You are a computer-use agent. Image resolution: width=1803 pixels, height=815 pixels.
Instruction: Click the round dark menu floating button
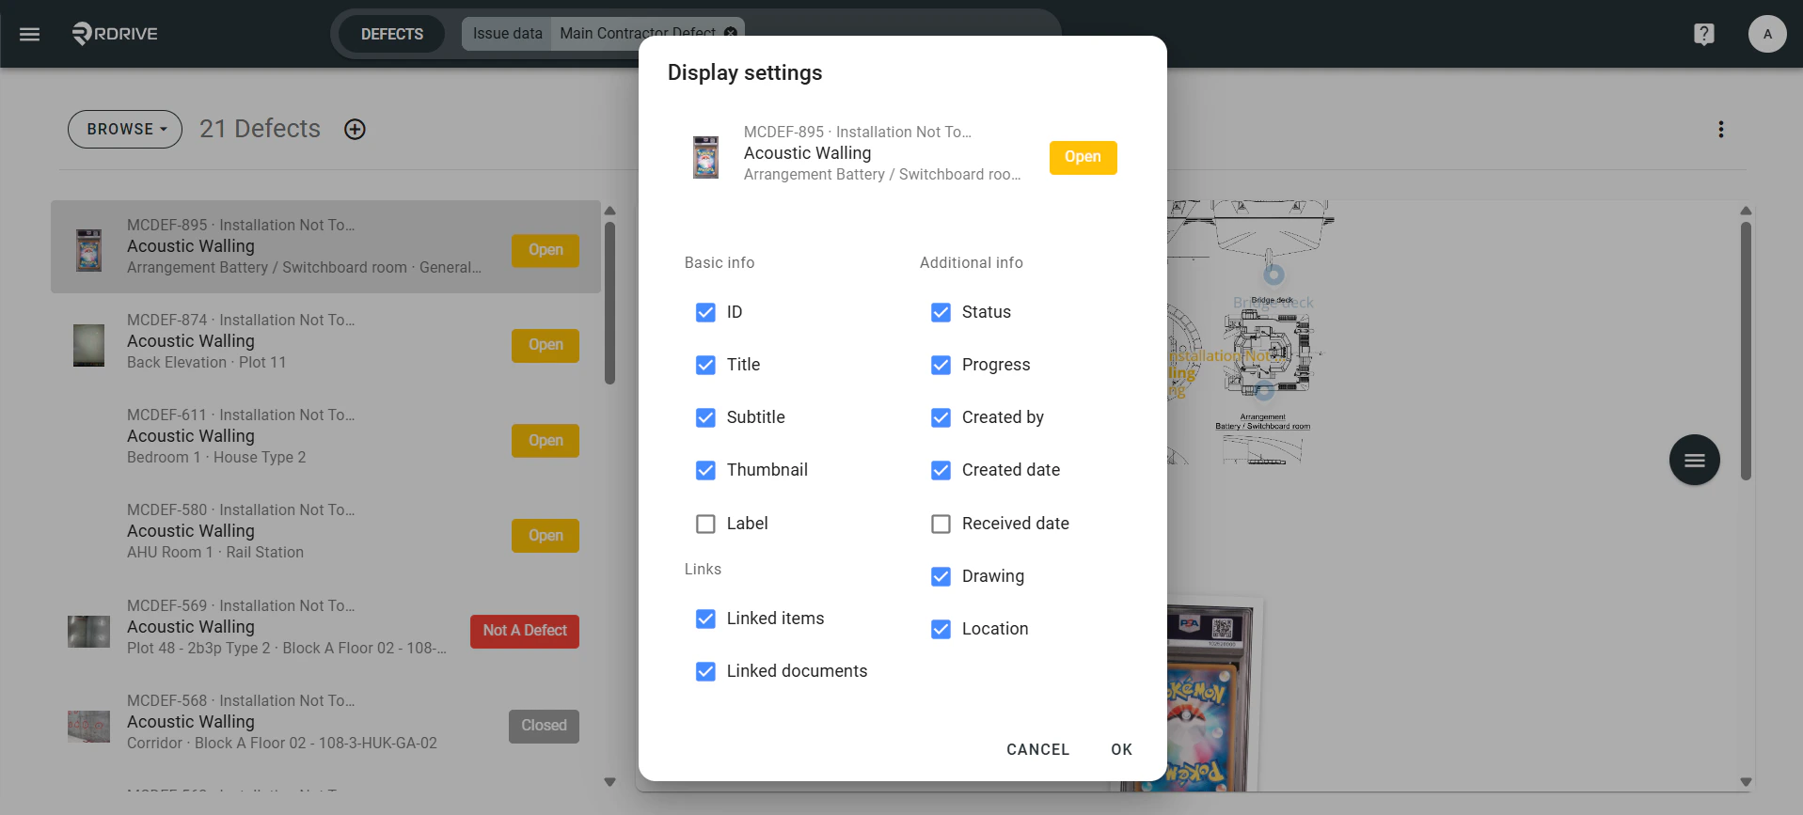1695,460
